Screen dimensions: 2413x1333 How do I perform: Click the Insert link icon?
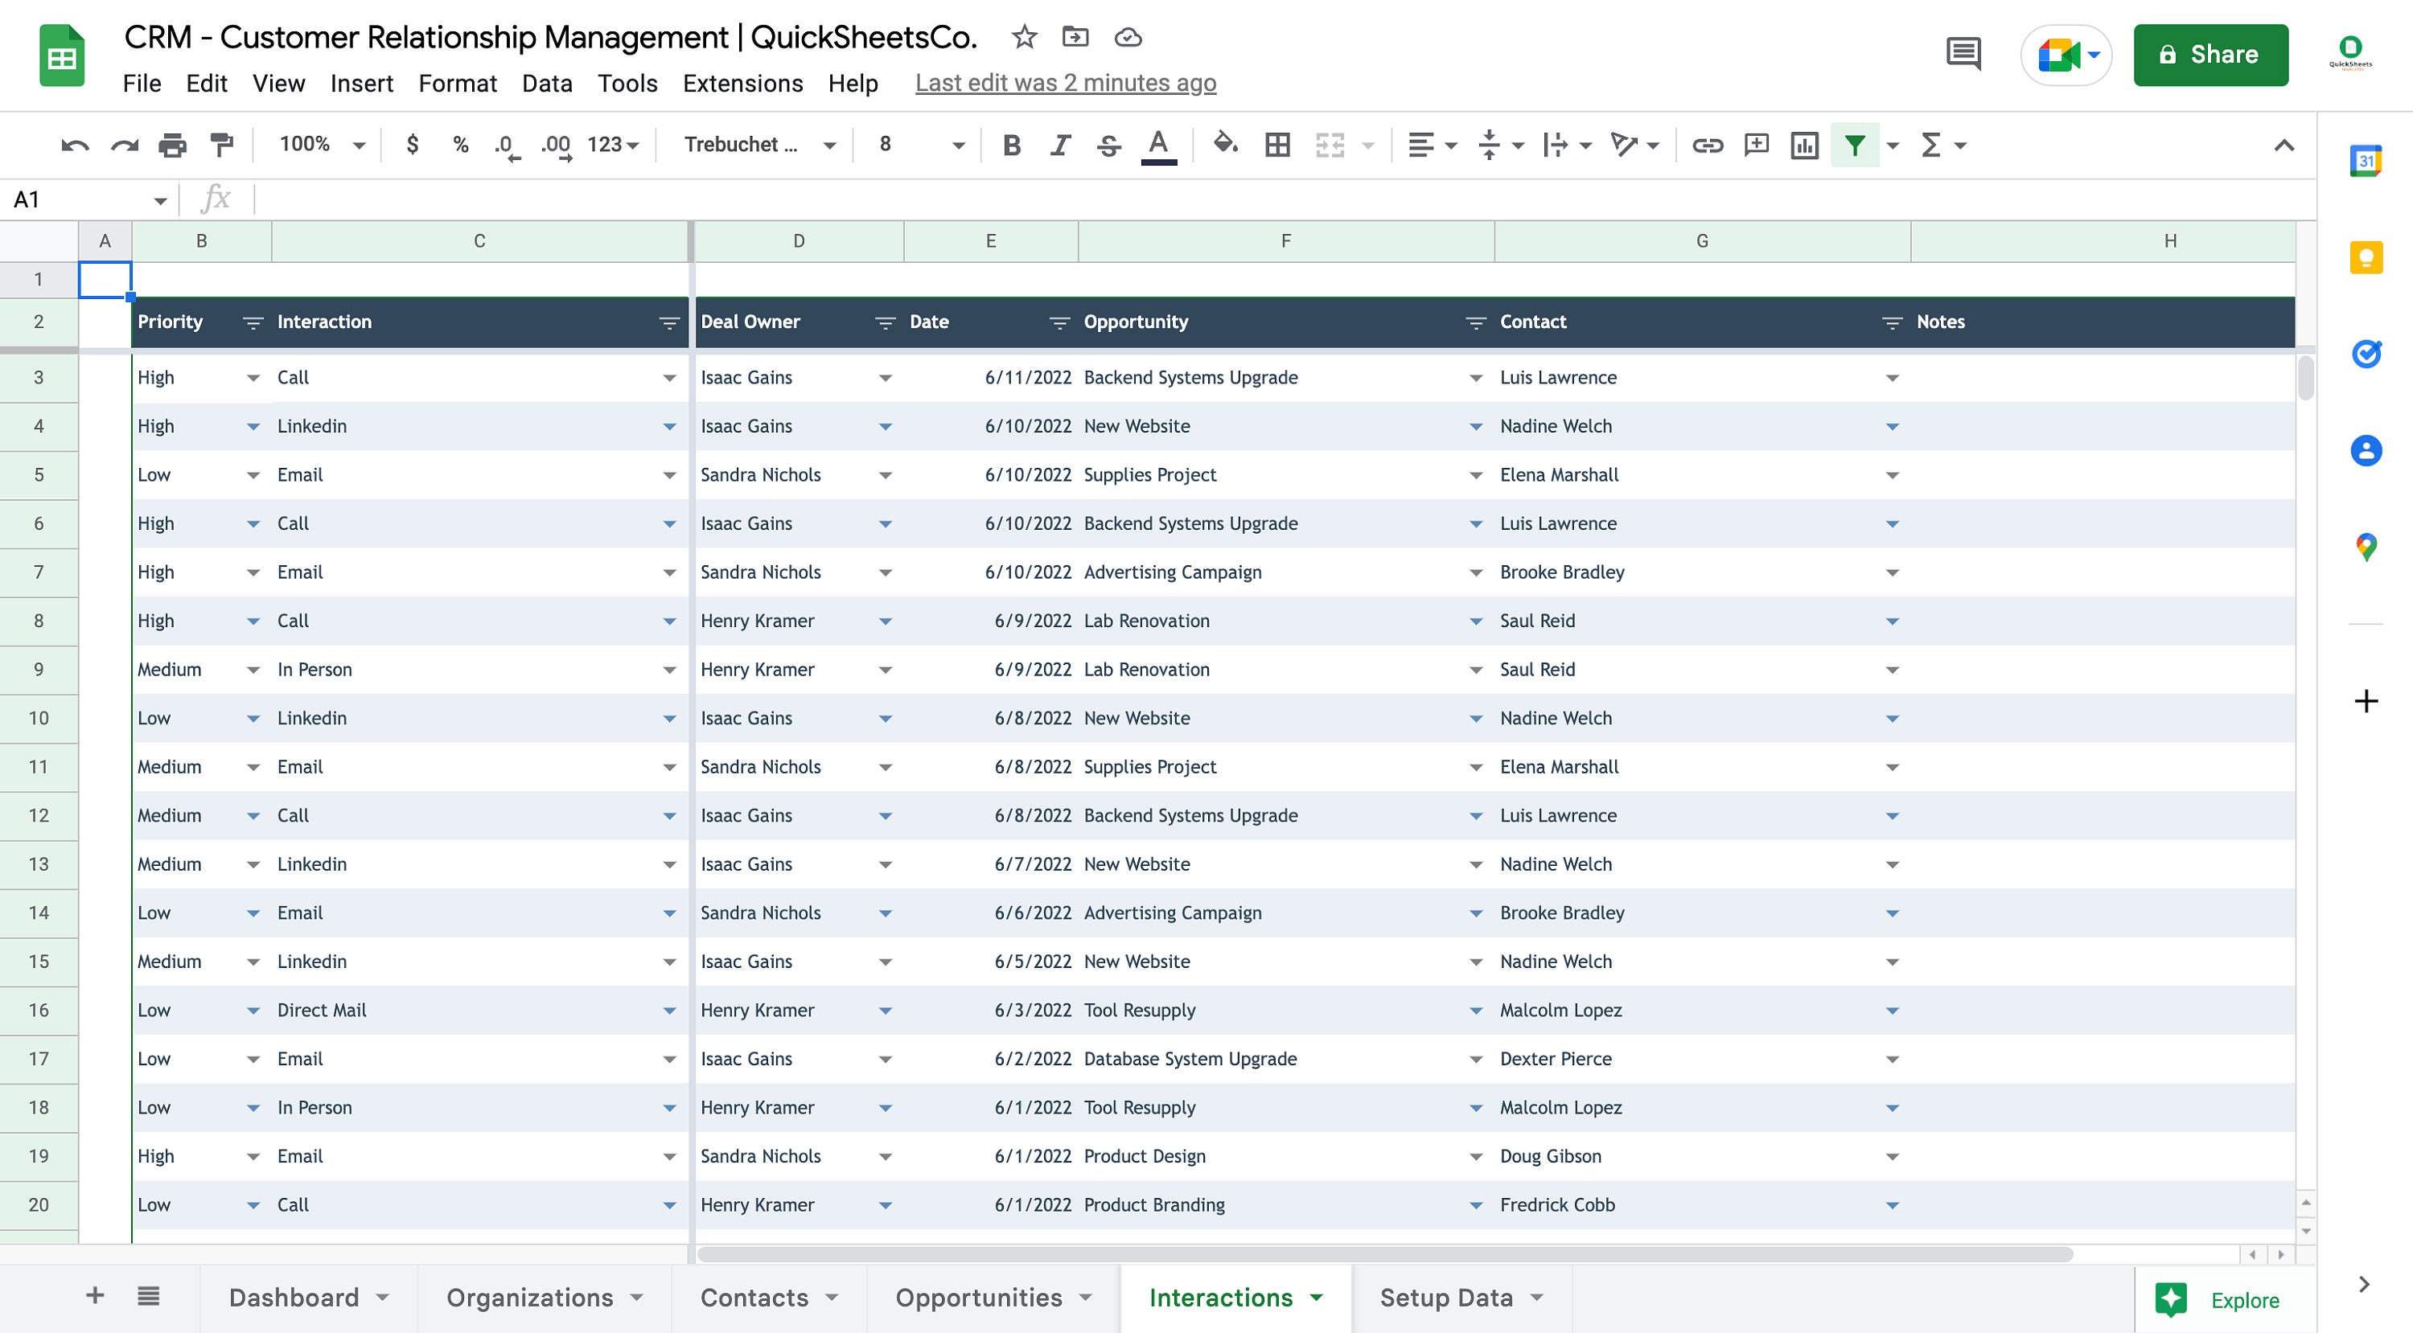click(1707, 144)
